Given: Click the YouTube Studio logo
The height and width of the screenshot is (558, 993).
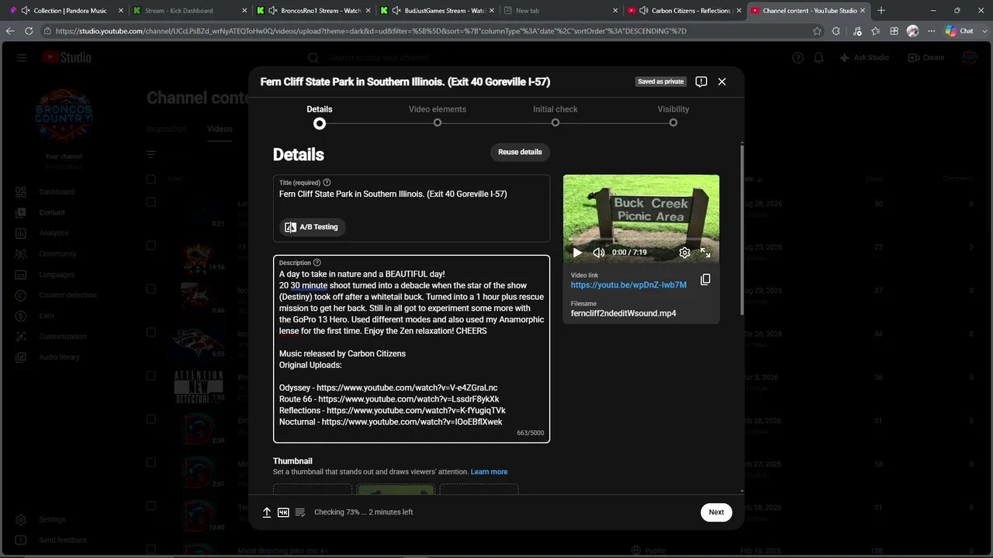Looking at the screenshot, I should click(x=67, y=57).
